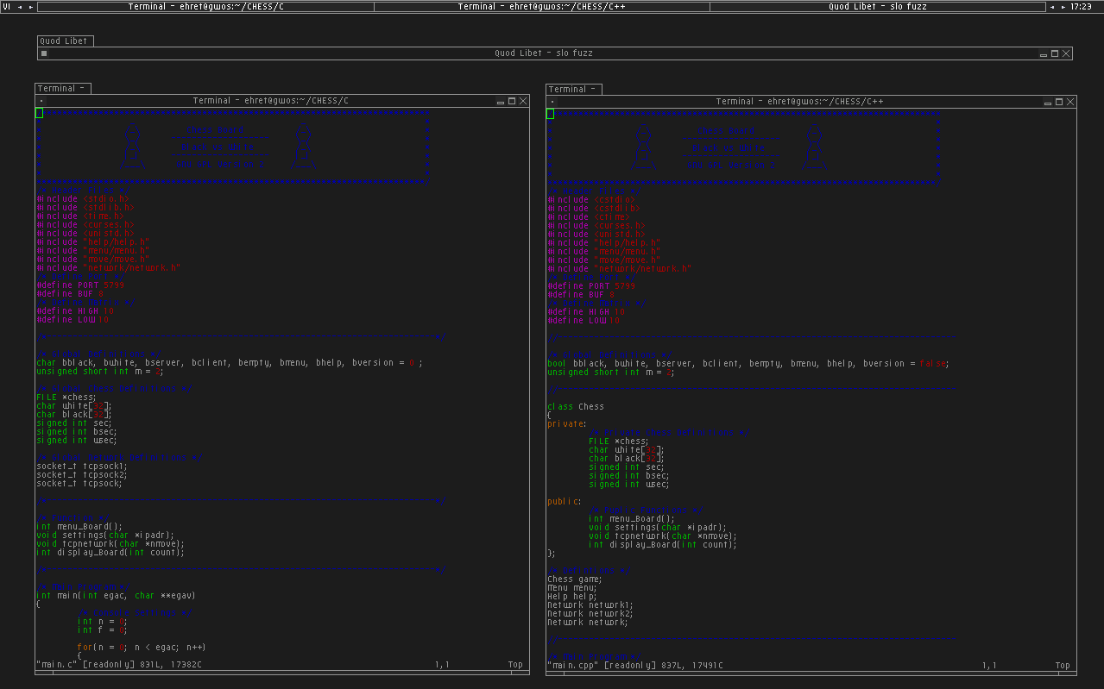Open window menu icon of CHESS/C terminal
Screen dimensions: 1104x689
tap(41, 101)
